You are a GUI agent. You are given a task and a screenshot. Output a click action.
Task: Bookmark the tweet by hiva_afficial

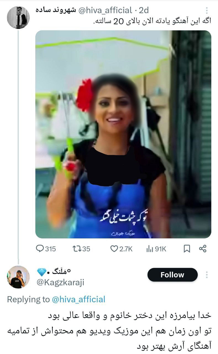[187, 249]
